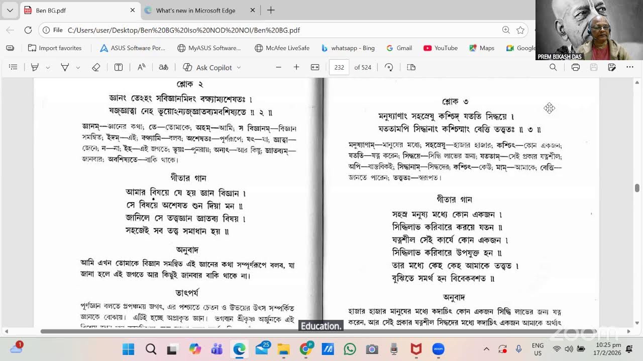This screenshot has width=643, height=361.
Task: Open WhatsApp from taskbar
Action: (350, 349)
